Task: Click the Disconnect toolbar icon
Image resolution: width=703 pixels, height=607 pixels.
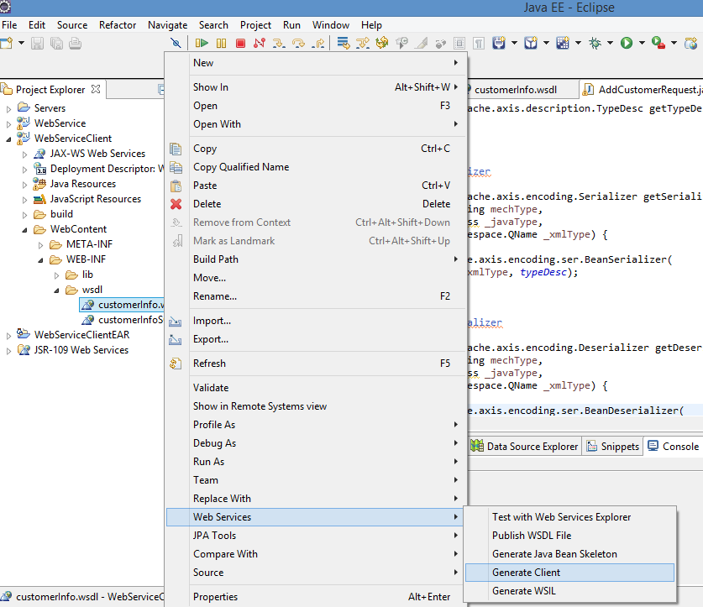Action: [x=260, y=43]
